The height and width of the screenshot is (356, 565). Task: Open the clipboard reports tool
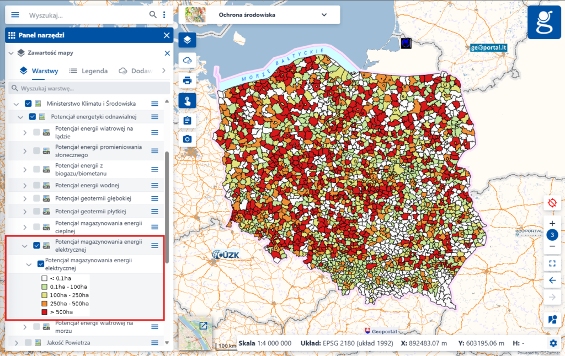187,120
